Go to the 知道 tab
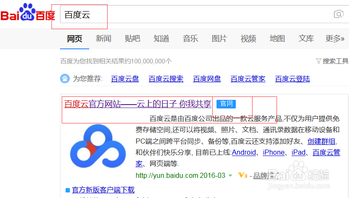 (161, 39)
